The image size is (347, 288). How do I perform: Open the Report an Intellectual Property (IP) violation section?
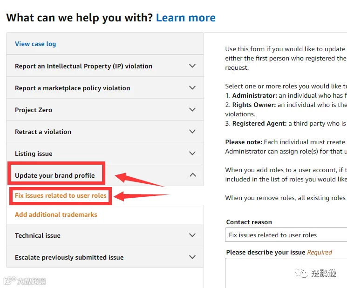105,66
